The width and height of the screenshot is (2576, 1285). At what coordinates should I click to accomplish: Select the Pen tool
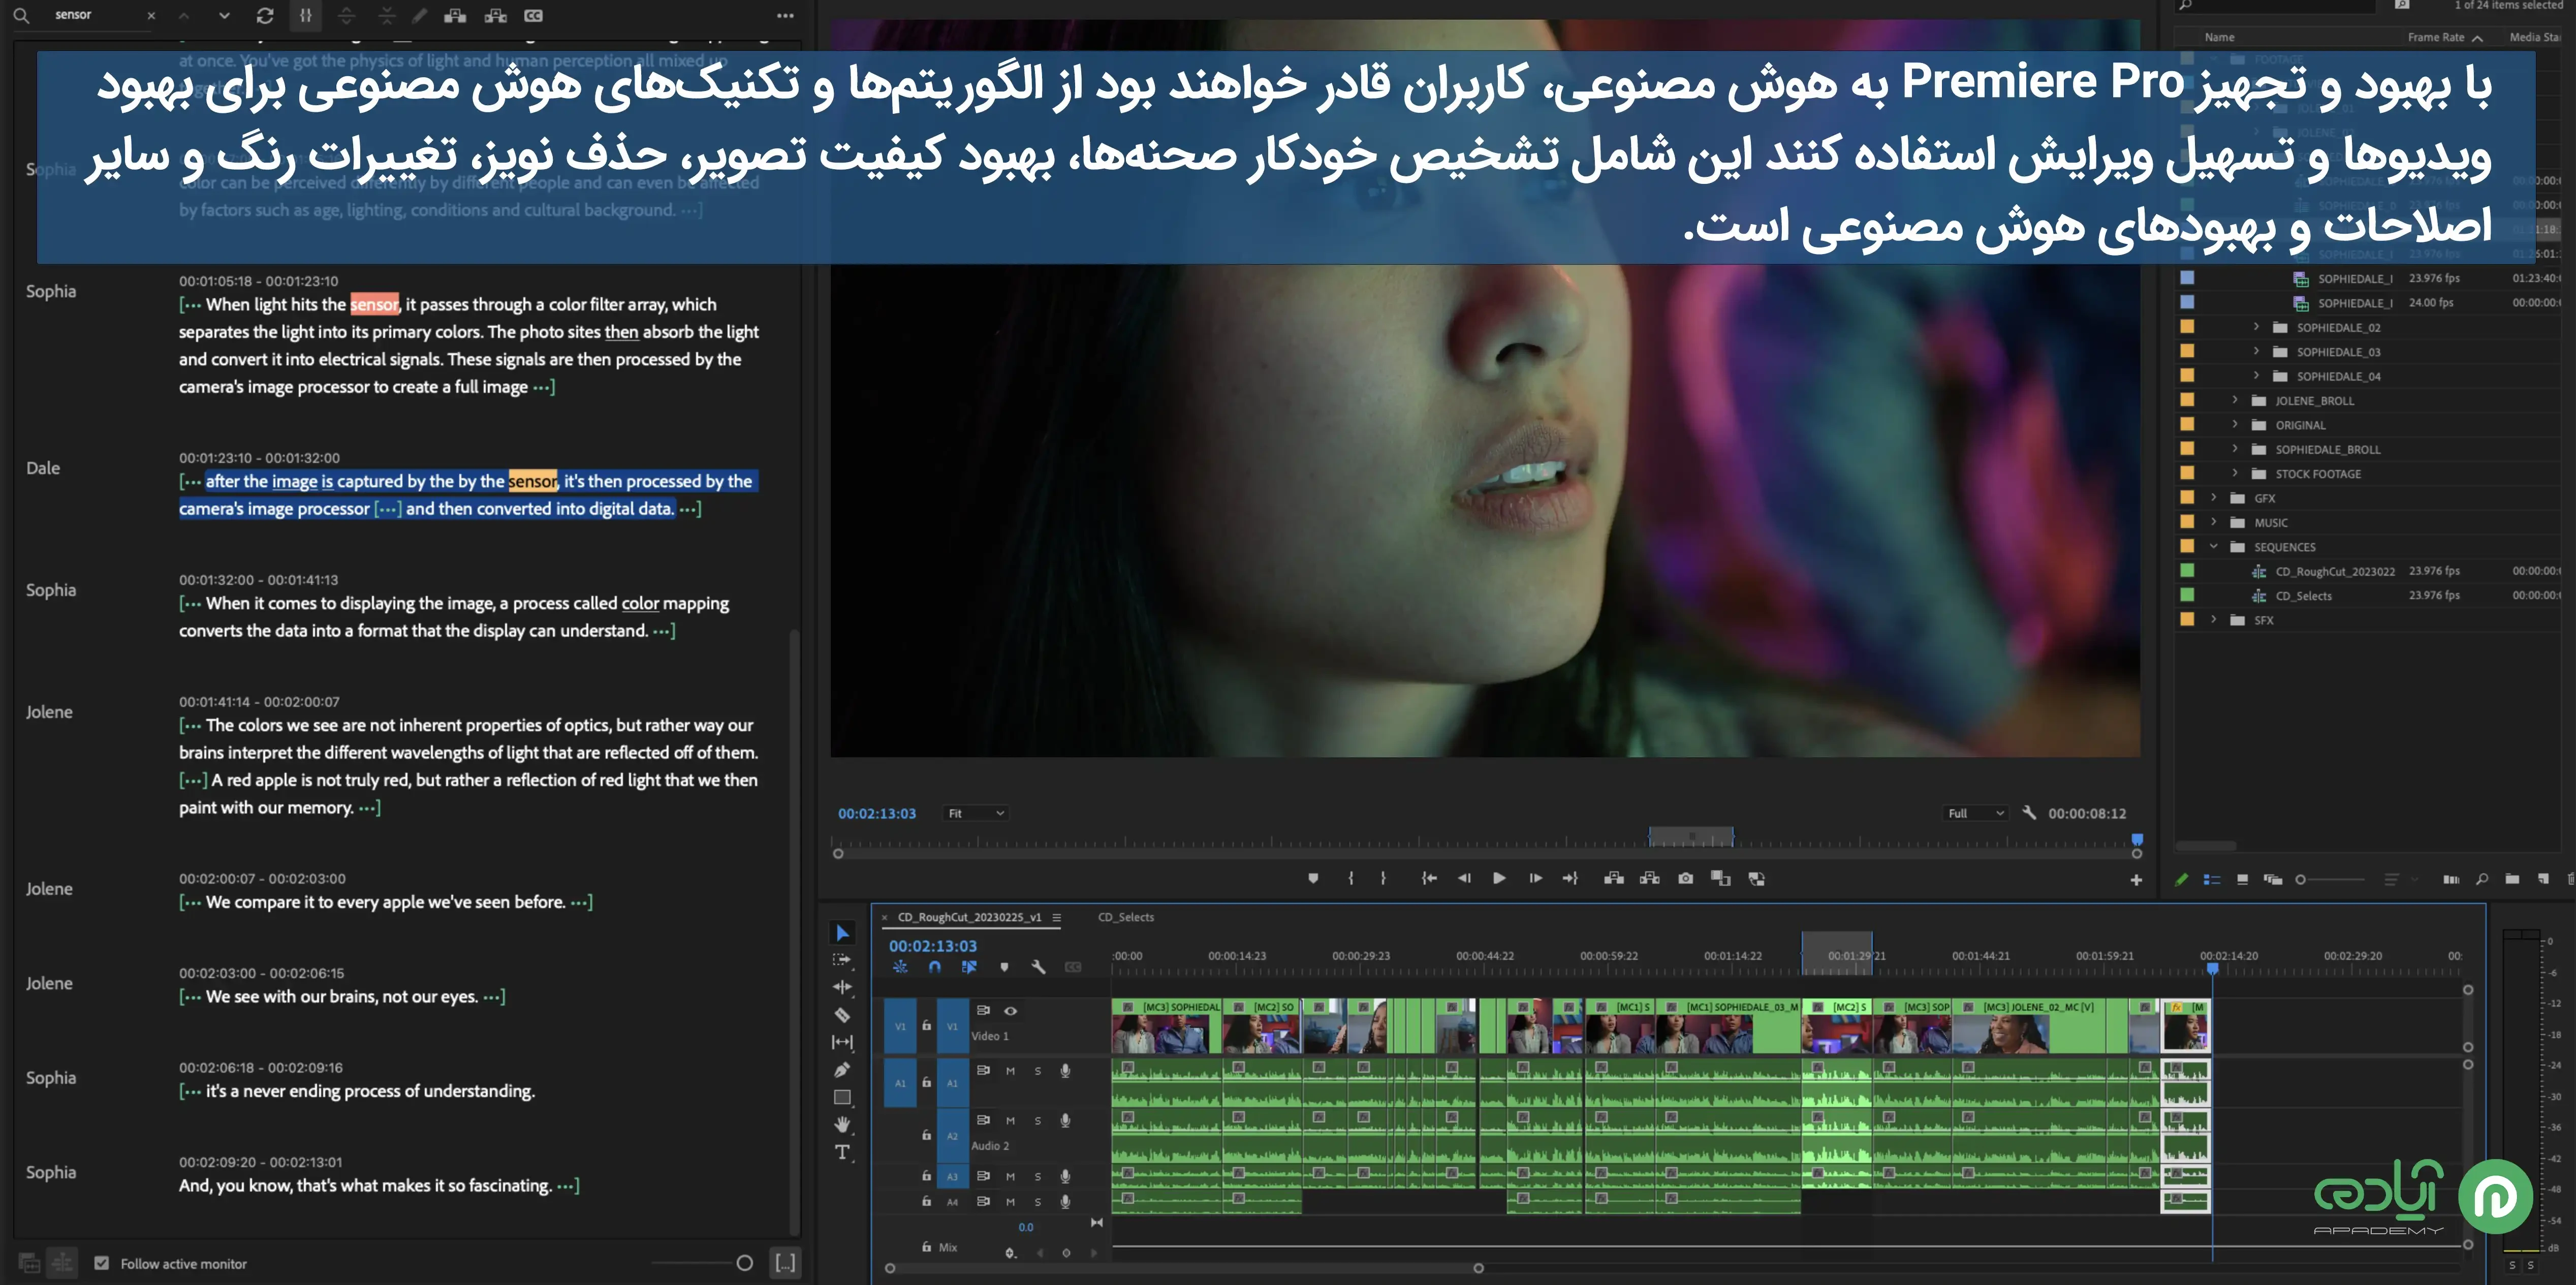pos(842,1070)
